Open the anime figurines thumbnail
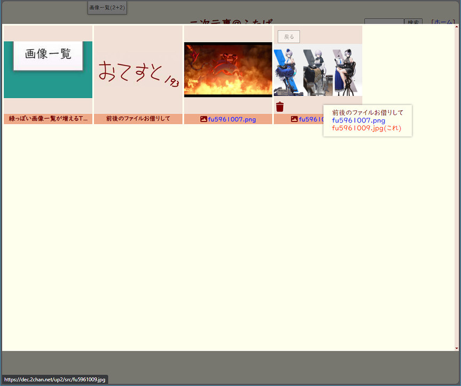The image size is (461, 386). [x=318, y=70]
